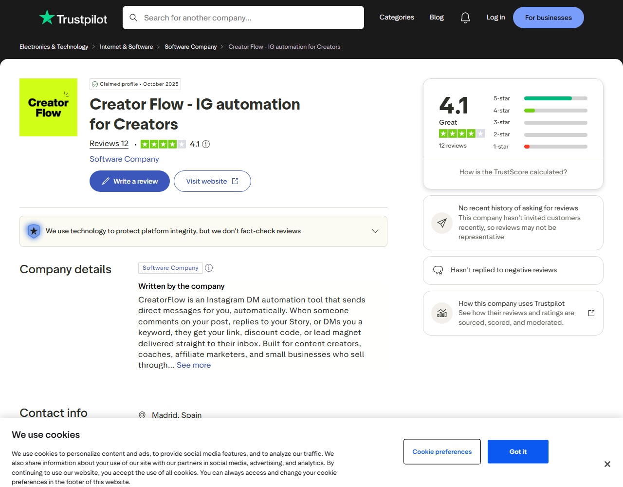Click the Software Company tag chip
This screenshot has width=623, height=487.
pos(170,268)
